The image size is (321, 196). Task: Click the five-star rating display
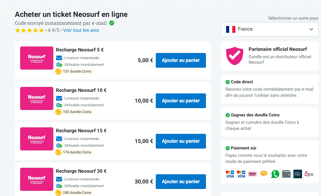(x=29, y=30)
